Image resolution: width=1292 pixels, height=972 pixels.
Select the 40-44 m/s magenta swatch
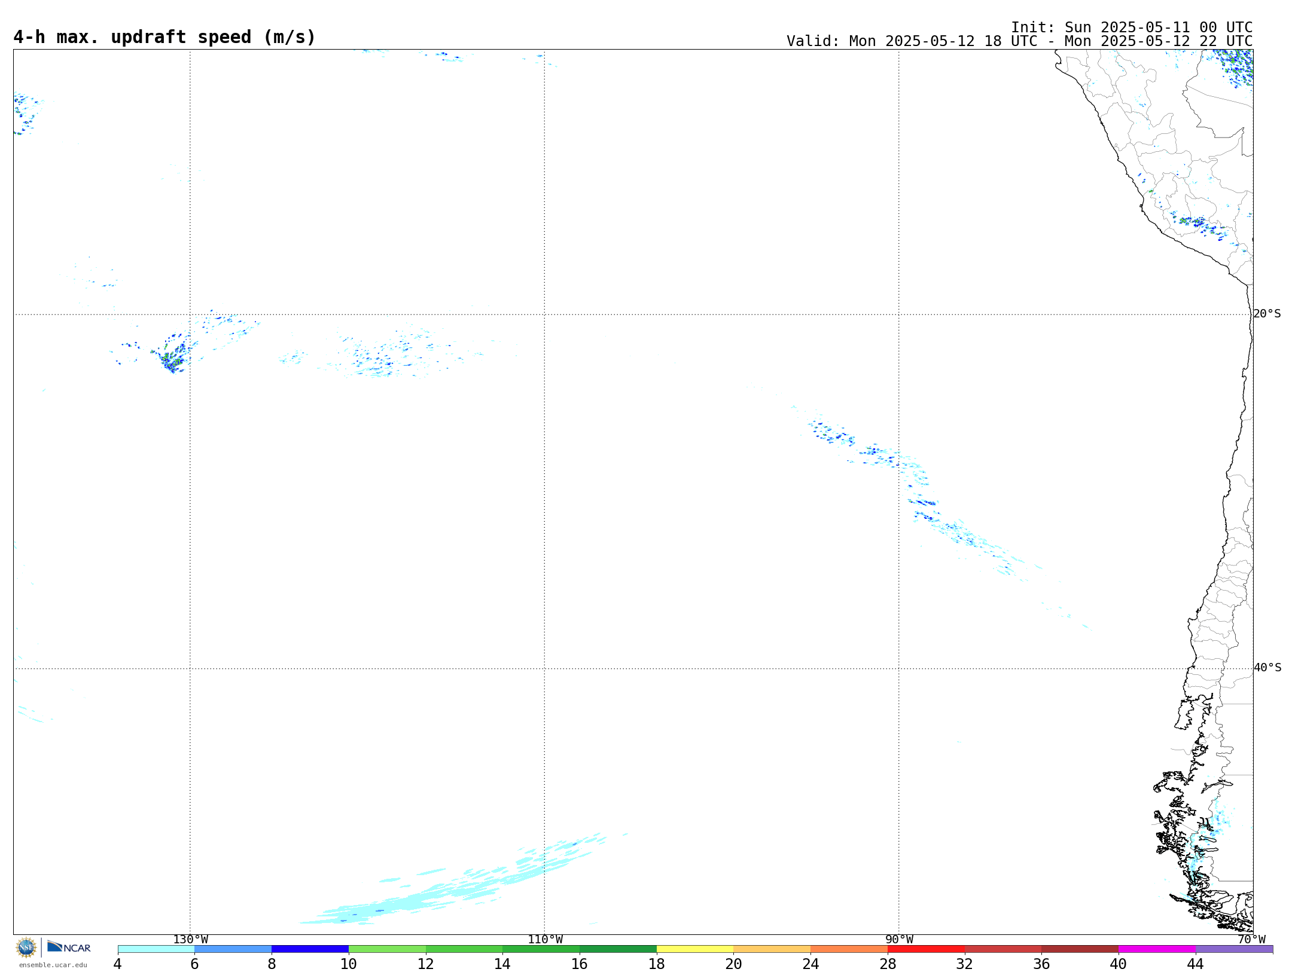point(1157,949)
